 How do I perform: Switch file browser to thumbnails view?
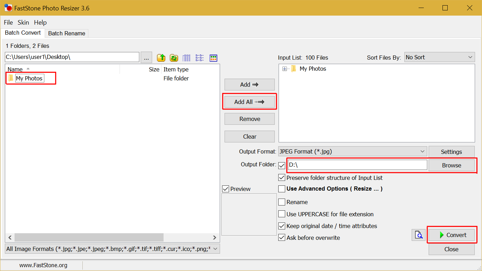tap(213, 58)
